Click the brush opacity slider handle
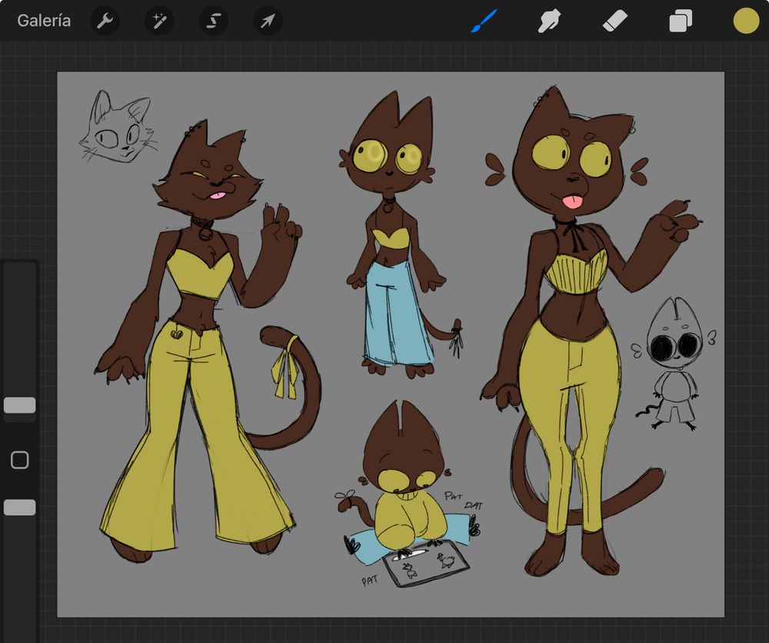 tap(20, 507)
